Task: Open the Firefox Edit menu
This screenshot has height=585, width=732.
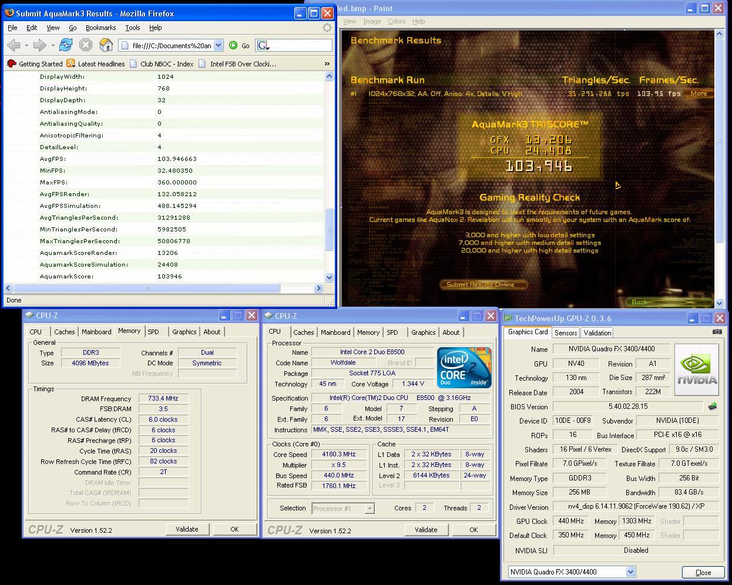Action: coord(32,28)
